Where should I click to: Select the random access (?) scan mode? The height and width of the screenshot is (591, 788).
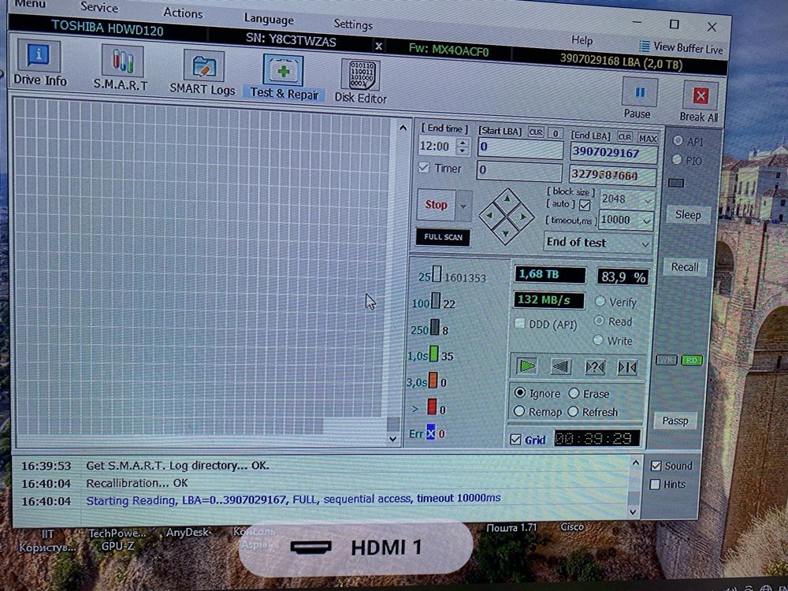pyautogui.click(x=595, y=367)
